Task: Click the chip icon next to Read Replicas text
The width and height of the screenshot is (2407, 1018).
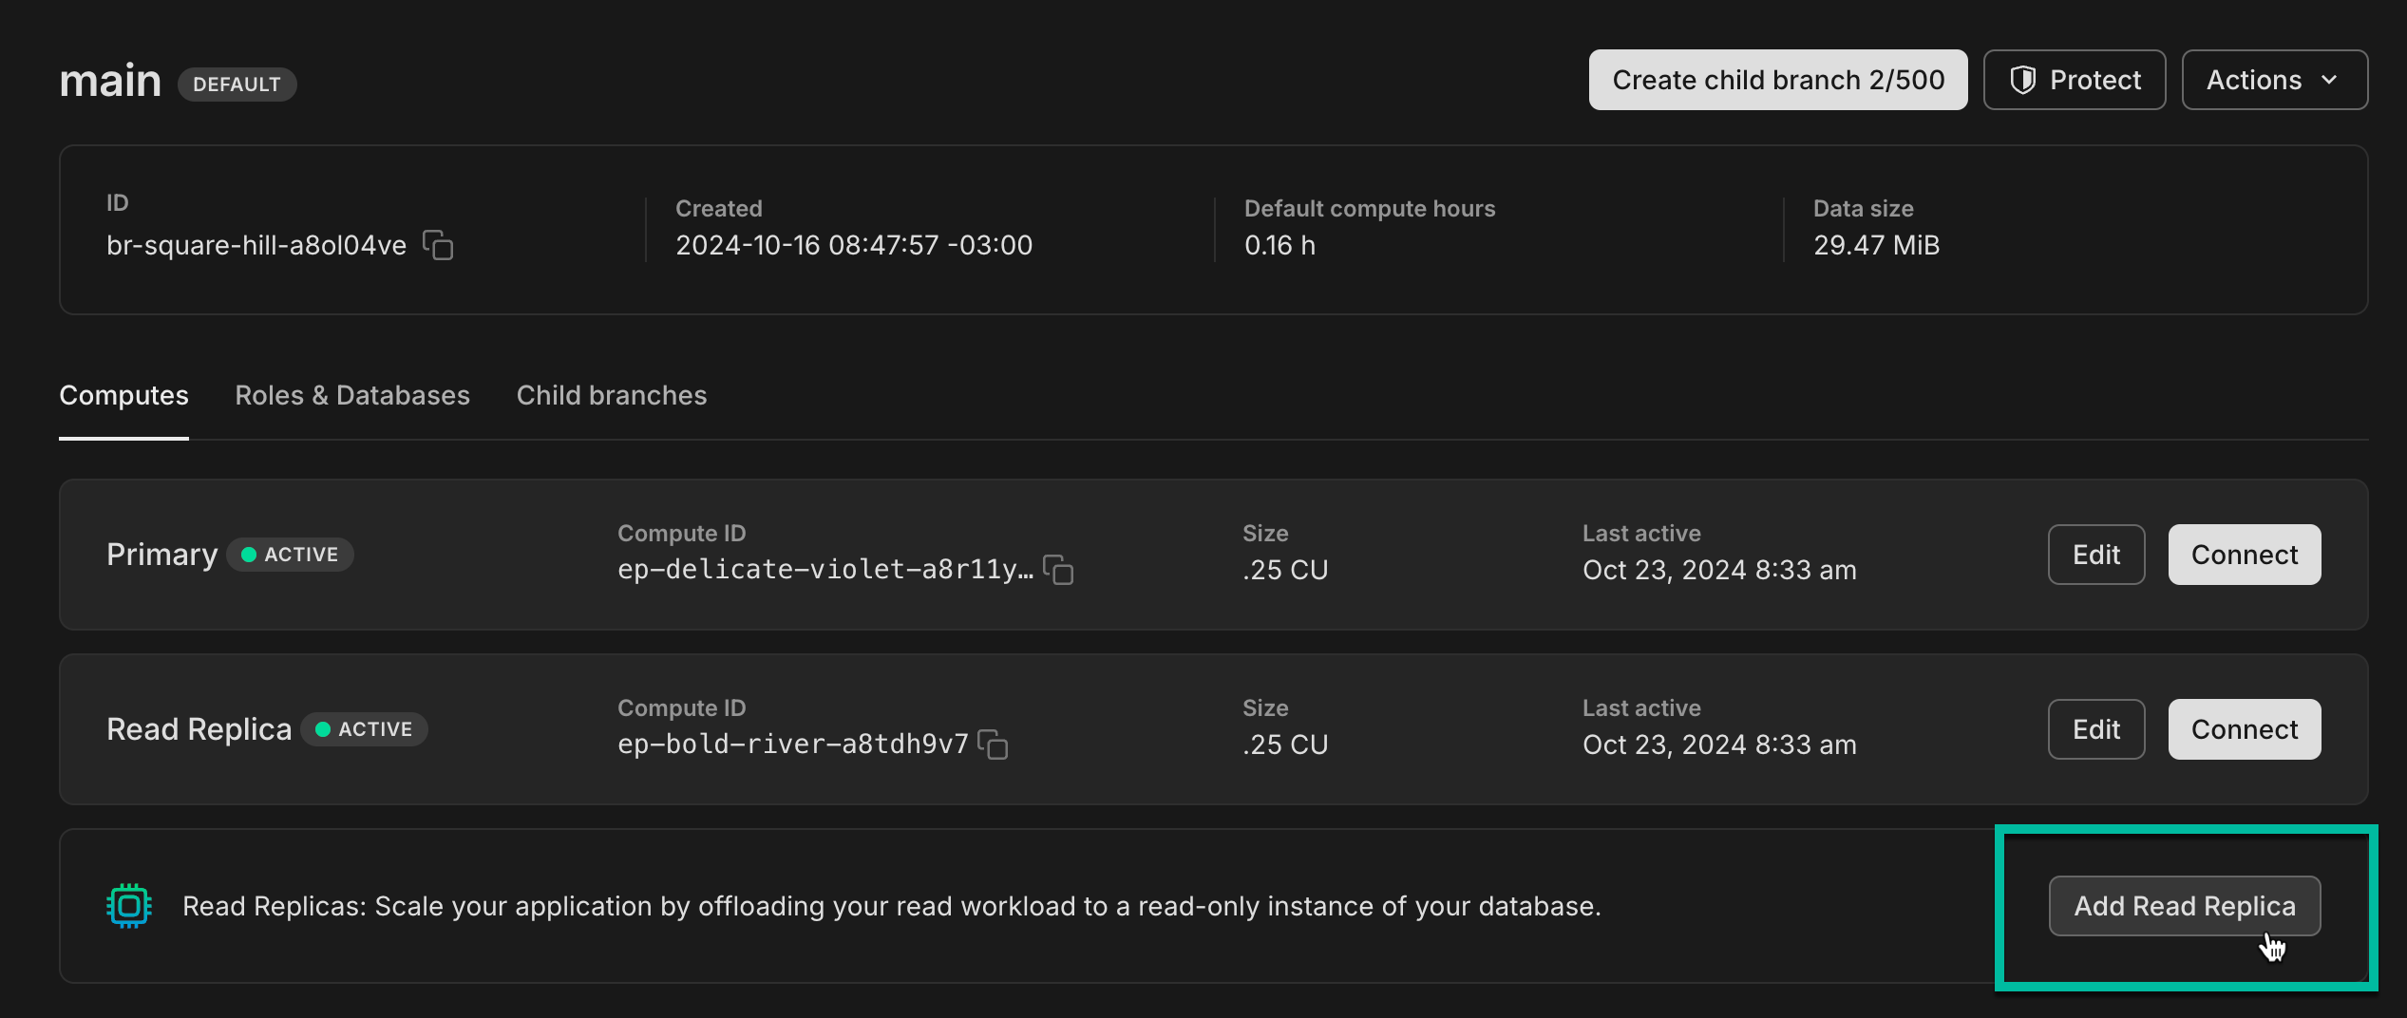Action: tap(129, 905)
